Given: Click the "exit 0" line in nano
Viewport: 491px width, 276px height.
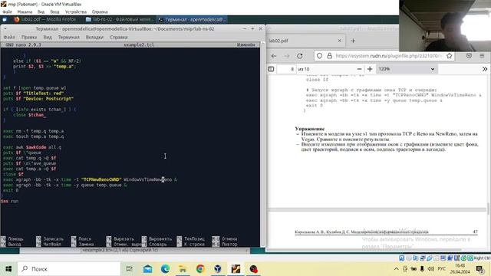Looking at the screenshot, I should click(11, 190).
